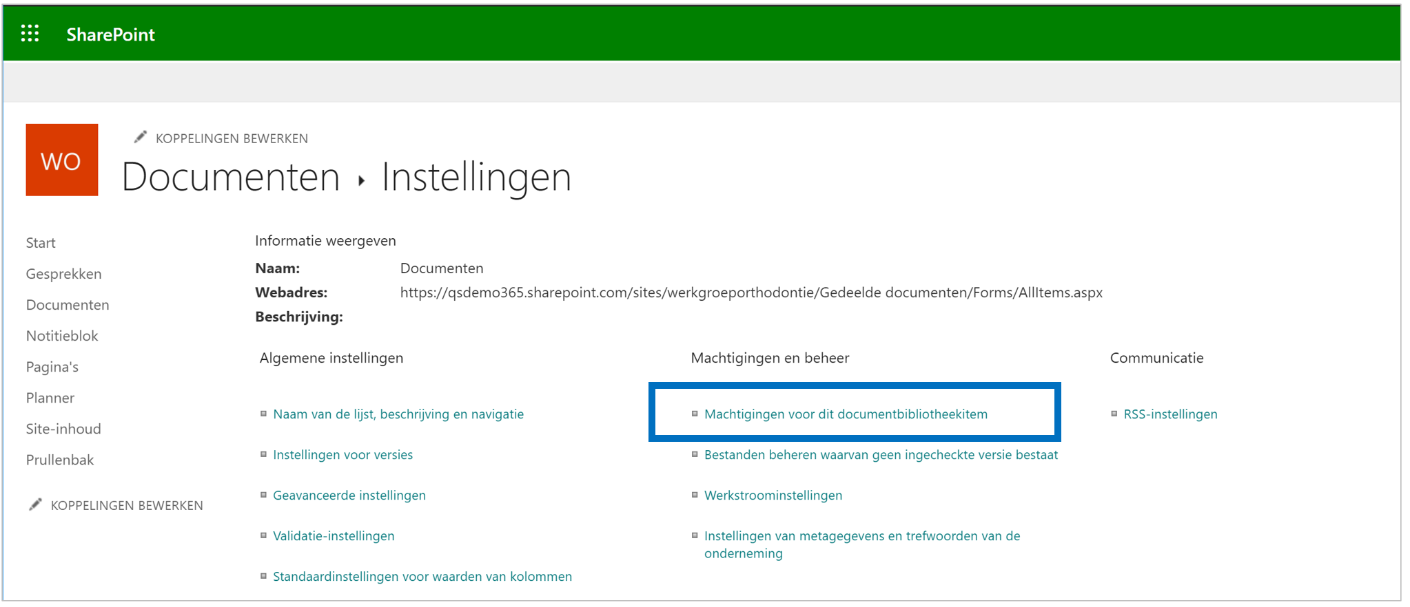This screenshot has width=1410, height=607.
Task: Open Geavanceerde instellingen
Action: coord(349,496)
